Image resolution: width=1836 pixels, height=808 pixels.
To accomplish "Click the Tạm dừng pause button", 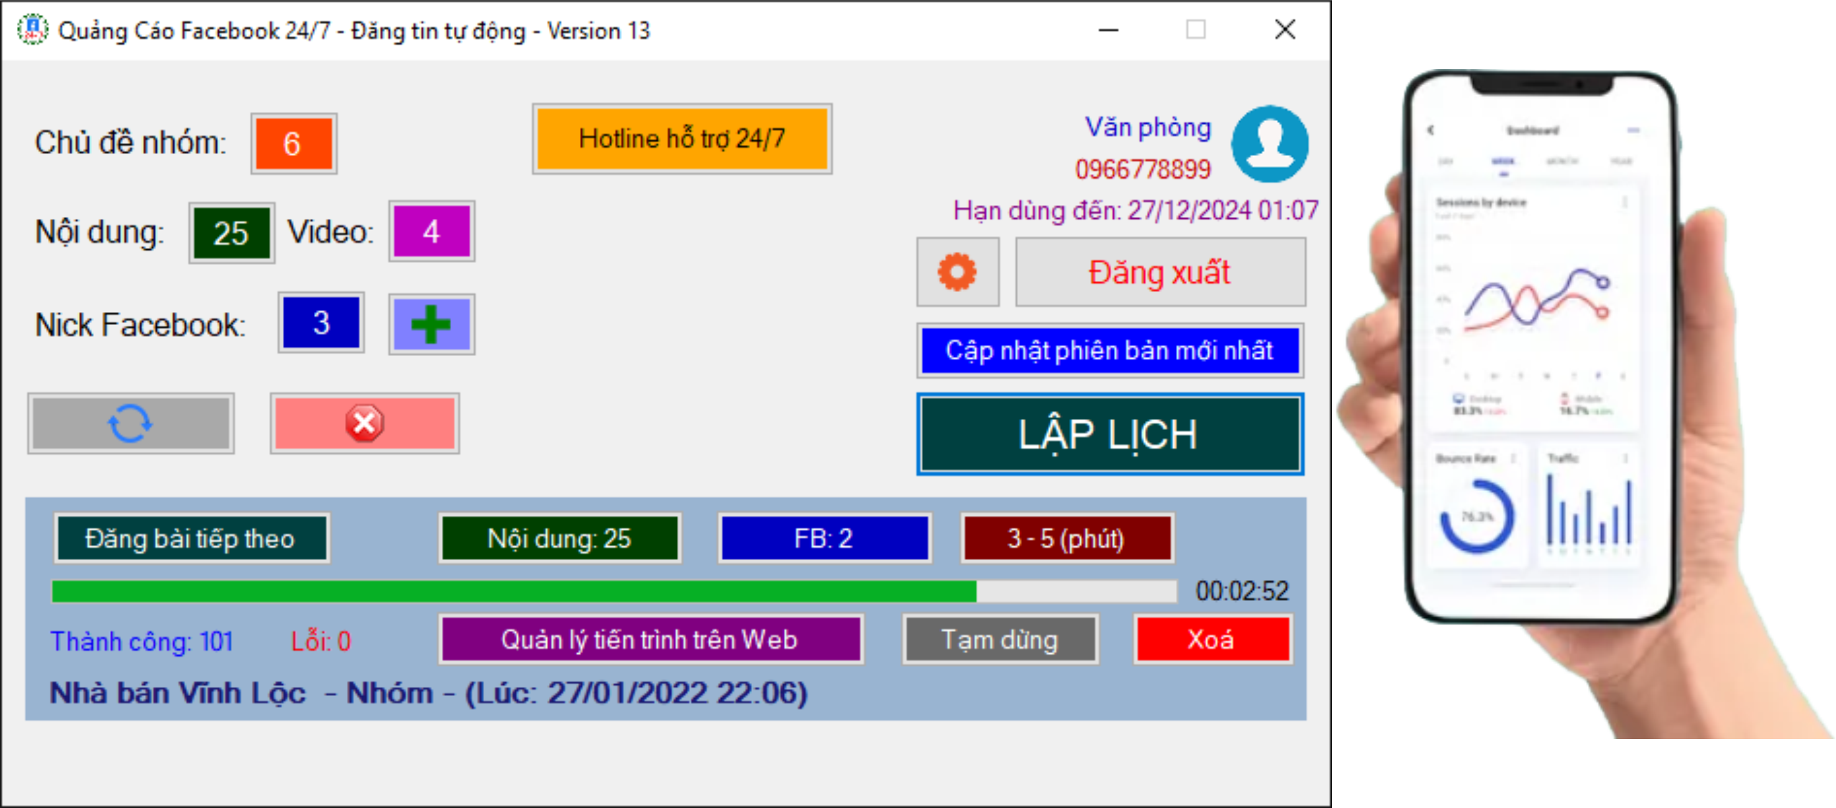I will (1000, 639).
